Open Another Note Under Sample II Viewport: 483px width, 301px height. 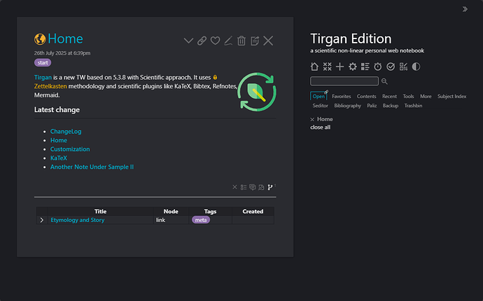pyautogui.click(x=92, y=167)
